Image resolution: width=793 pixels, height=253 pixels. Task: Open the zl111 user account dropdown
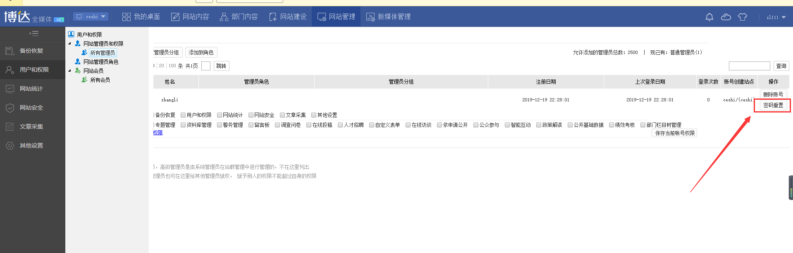pos(776,17)
